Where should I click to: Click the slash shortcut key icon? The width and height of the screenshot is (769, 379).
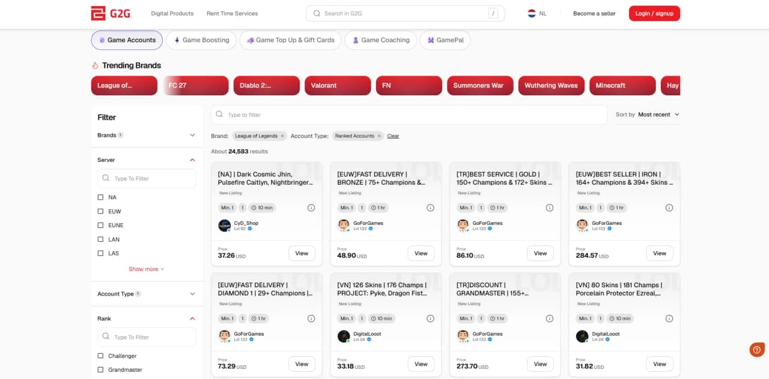493,13
